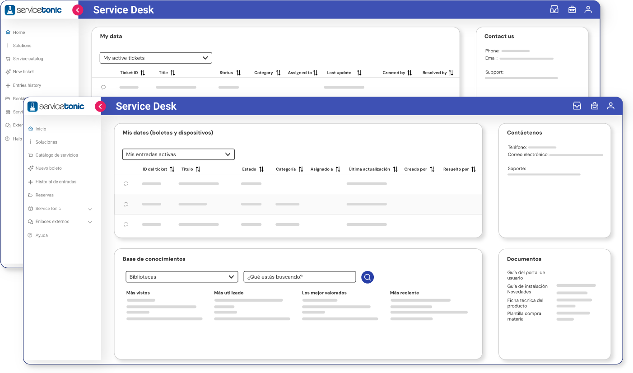Sort by Ticket ID in back window

143,73
